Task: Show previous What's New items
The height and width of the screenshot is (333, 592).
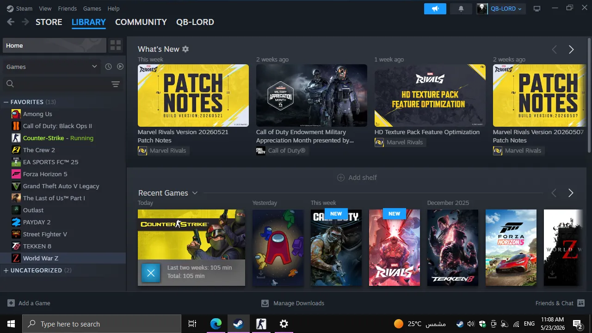Action: [x=554, y=49]
